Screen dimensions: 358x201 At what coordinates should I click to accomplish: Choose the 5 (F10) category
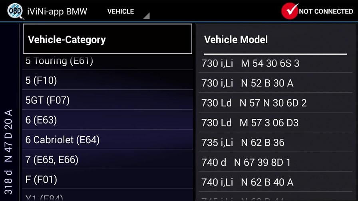coord(108,80)
